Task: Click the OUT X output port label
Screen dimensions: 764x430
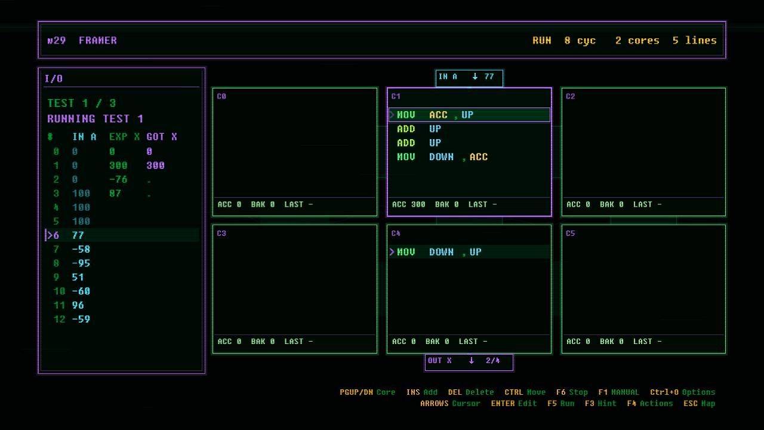Action: pyautogui.click(x=469, y=362)
